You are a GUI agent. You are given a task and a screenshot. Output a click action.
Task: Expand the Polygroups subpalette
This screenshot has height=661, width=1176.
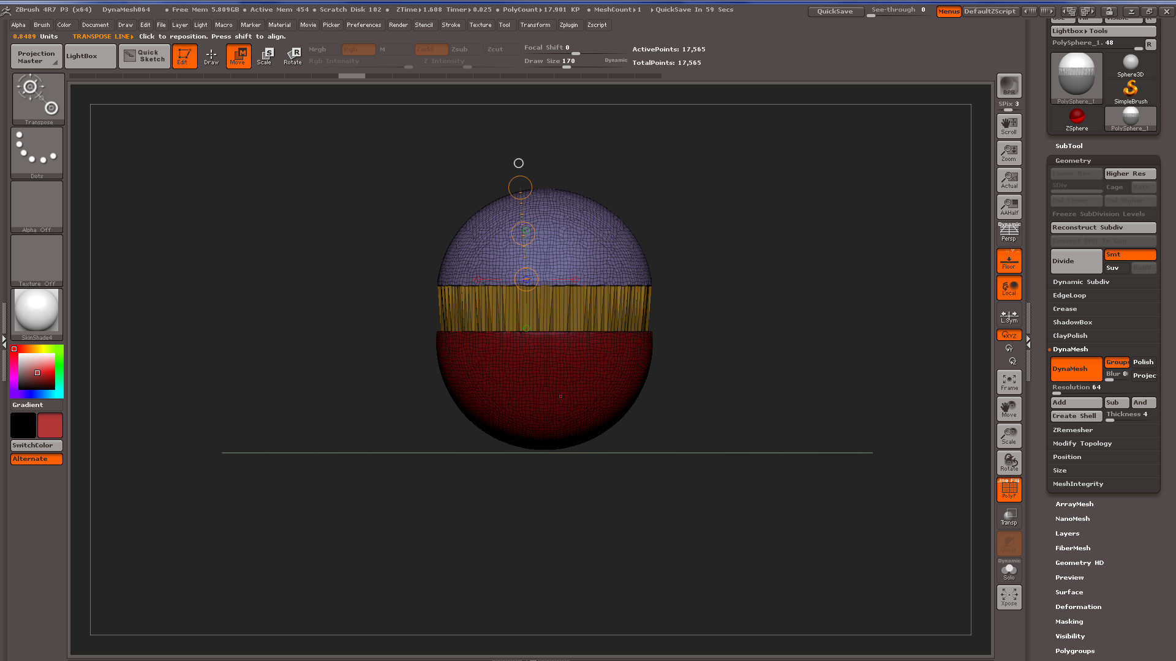point(1074,651)
